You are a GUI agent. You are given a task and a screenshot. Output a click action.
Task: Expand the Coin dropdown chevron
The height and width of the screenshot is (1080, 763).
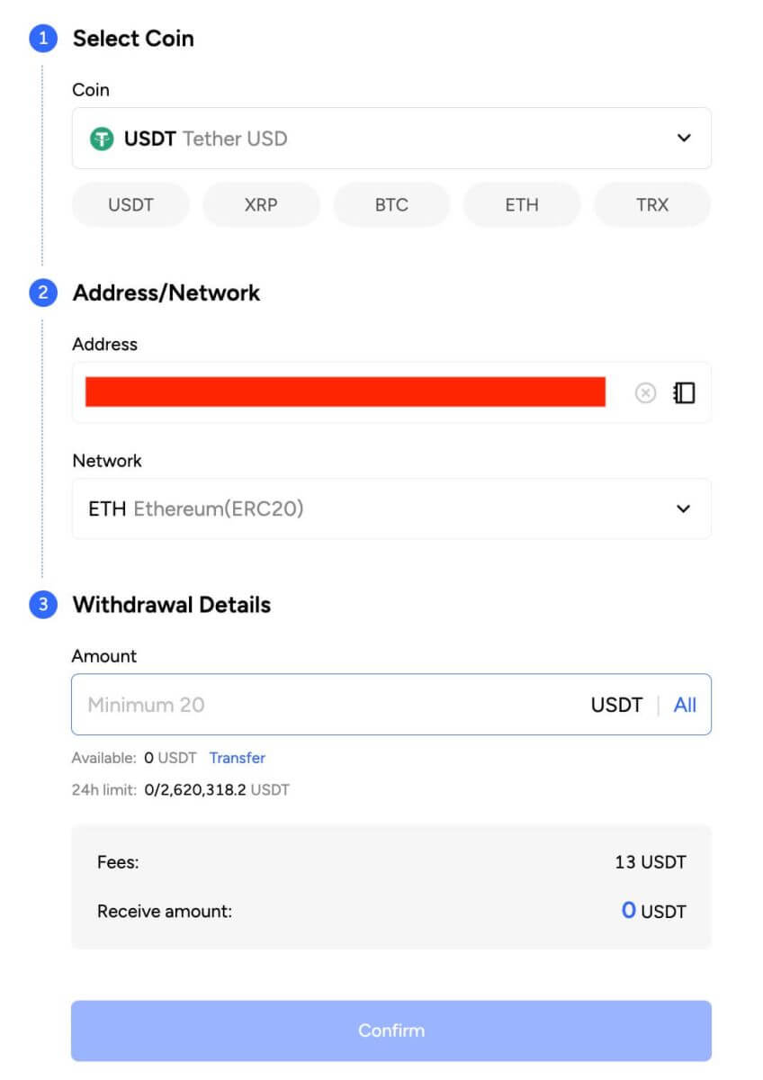pyautogui.click(x=684, y=139)
